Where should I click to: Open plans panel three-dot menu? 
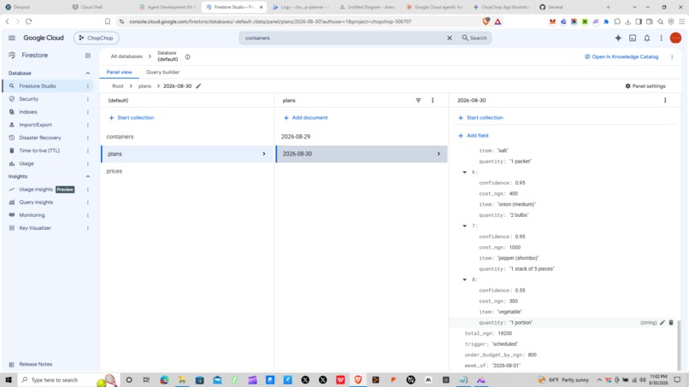[x=433, y=101]
